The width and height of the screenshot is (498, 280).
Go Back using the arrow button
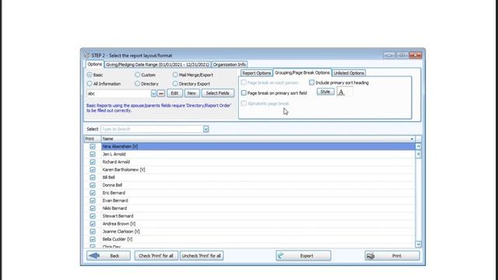click(108, 256)
